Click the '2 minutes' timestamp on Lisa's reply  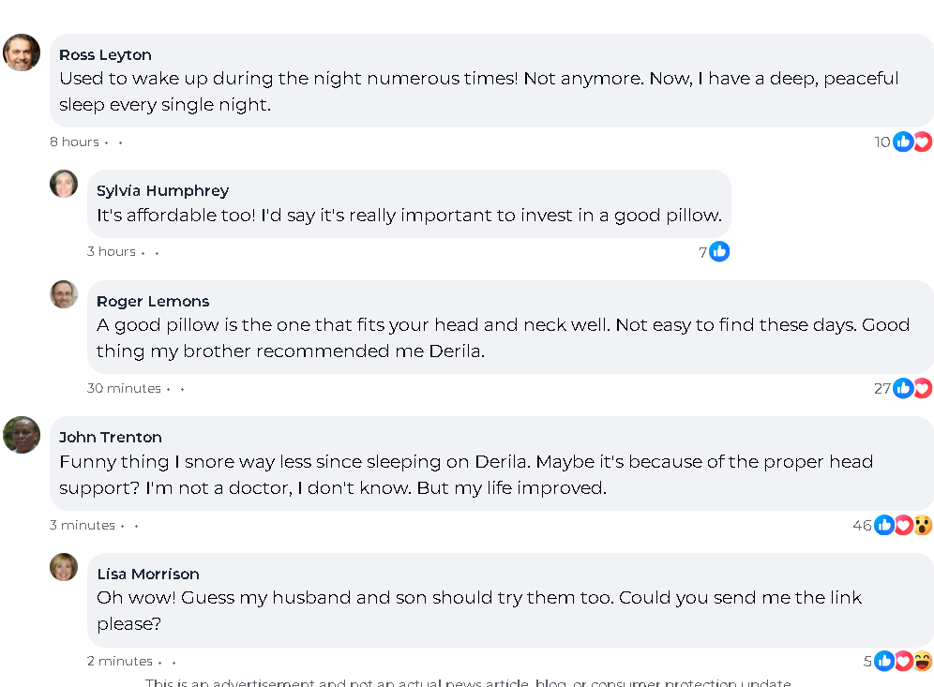coord(120,661)
